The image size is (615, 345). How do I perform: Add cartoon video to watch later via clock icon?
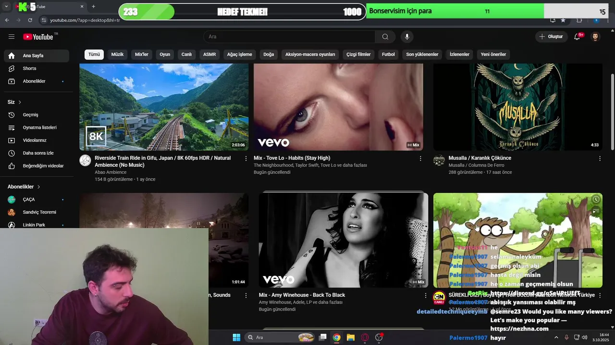point(596,200)
